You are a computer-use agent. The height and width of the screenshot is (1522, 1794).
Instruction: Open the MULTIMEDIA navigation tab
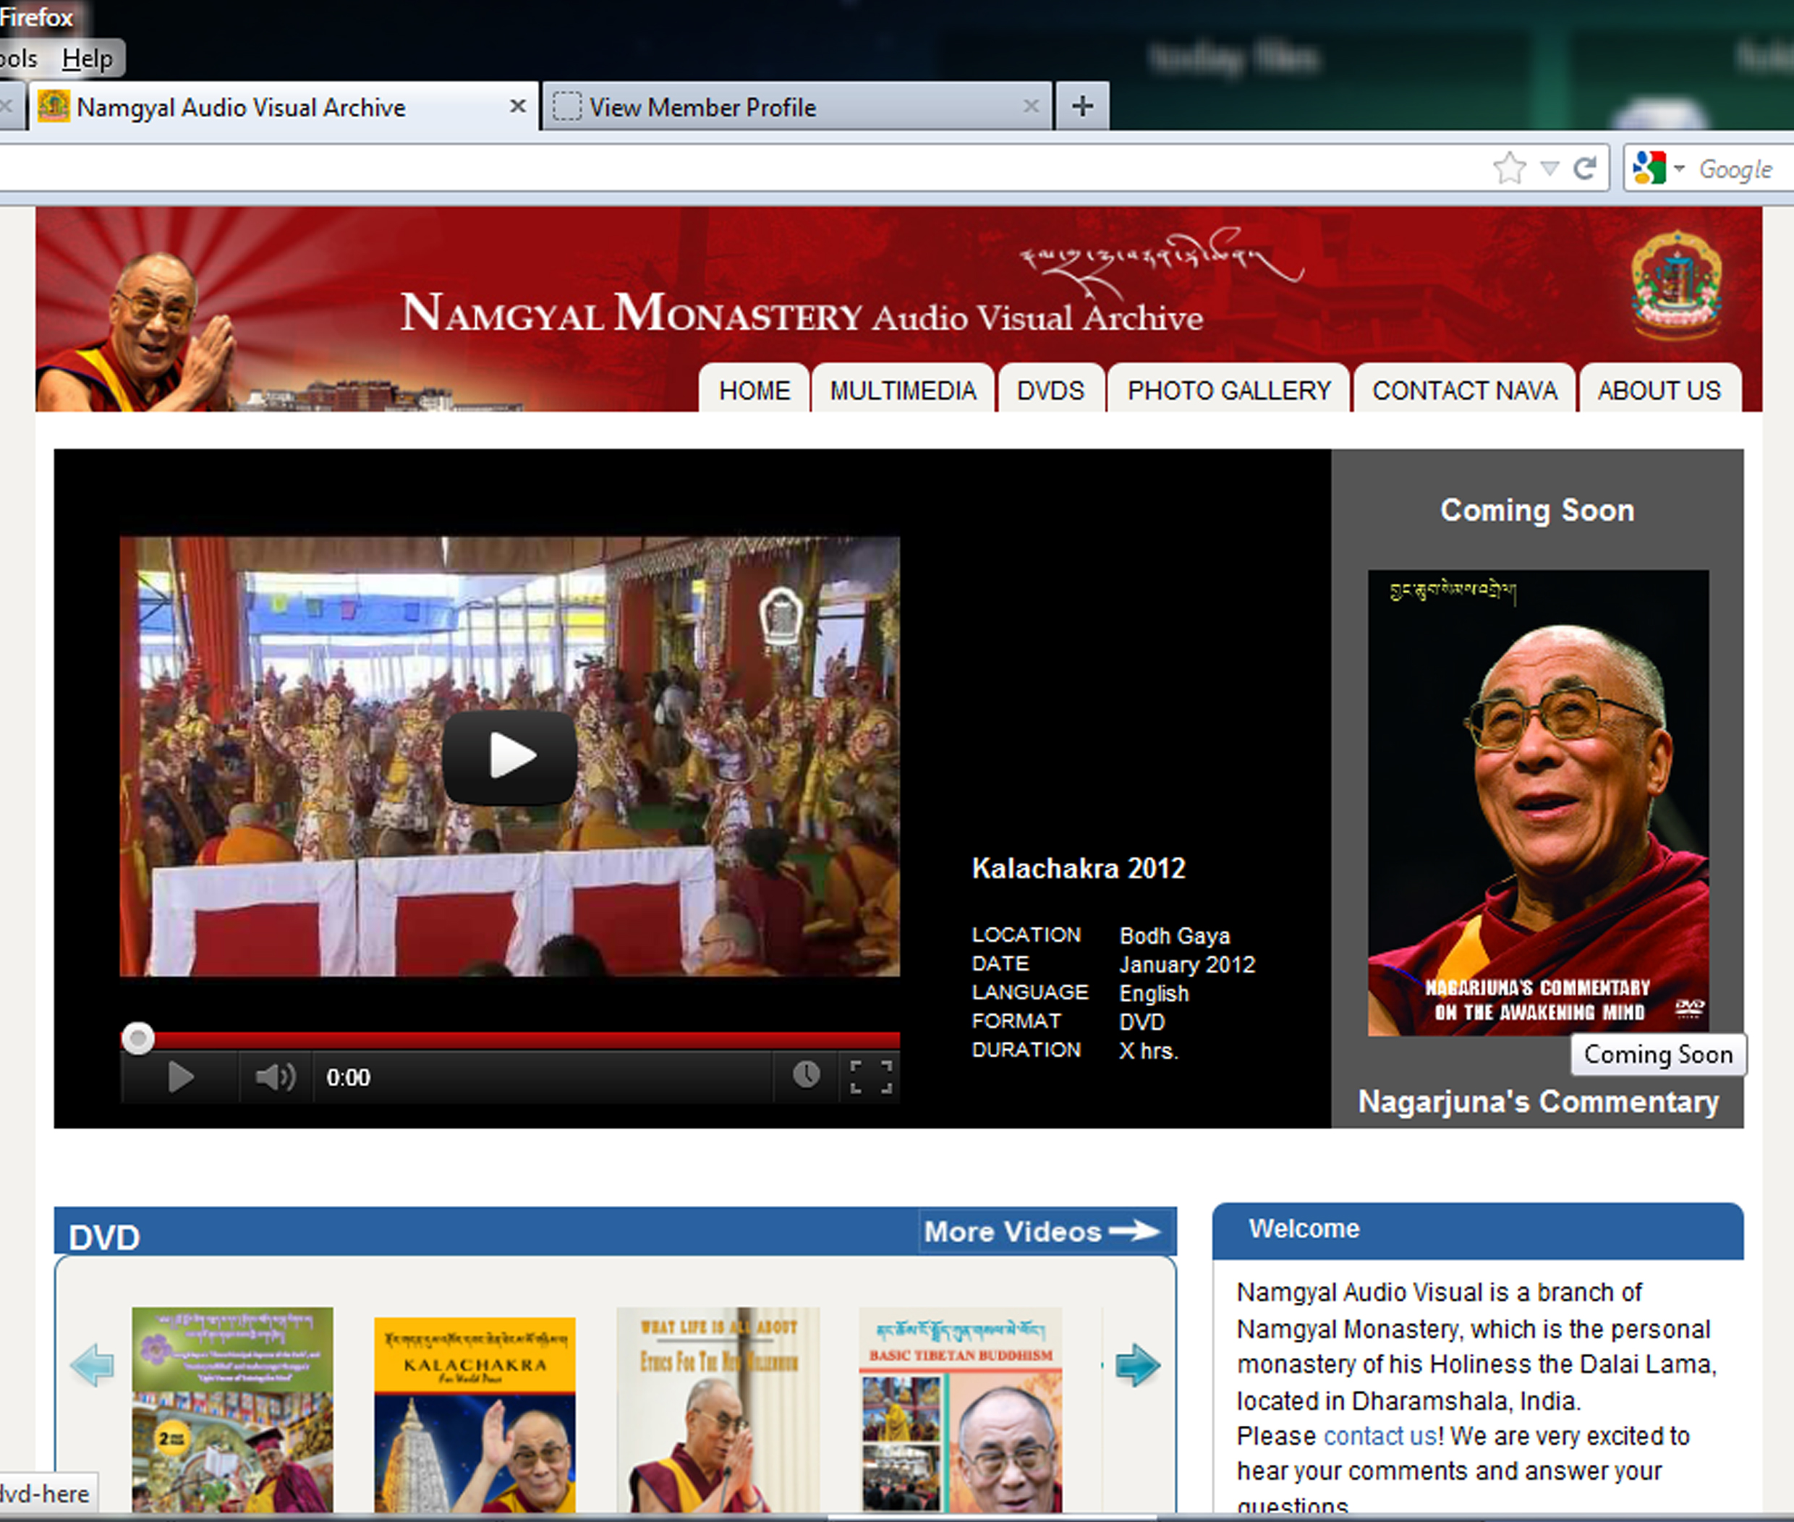pos(903,390)
